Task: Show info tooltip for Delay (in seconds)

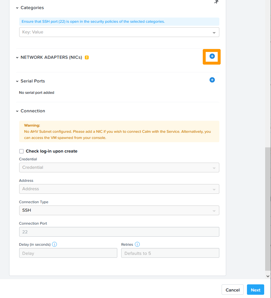Action: 55,244
